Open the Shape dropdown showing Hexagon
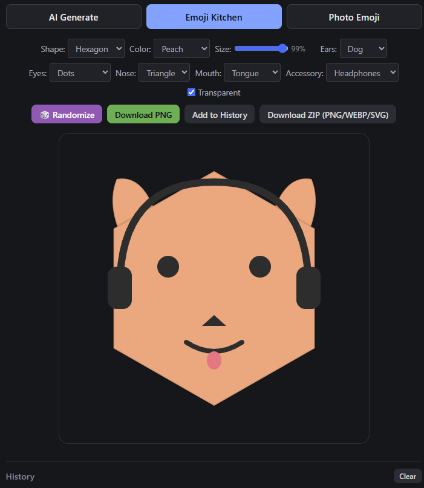The height and width of the screenshot is (488, 424). pos(96,48)
